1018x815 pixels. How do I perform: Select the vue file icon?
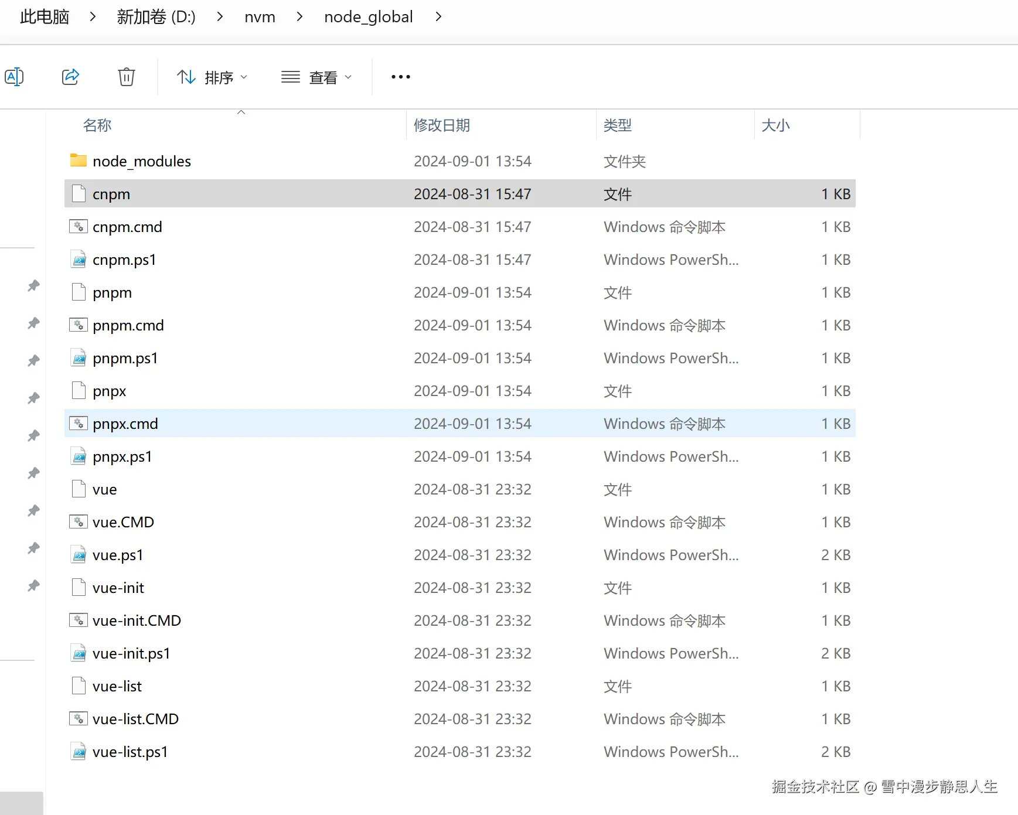[79, 489]
